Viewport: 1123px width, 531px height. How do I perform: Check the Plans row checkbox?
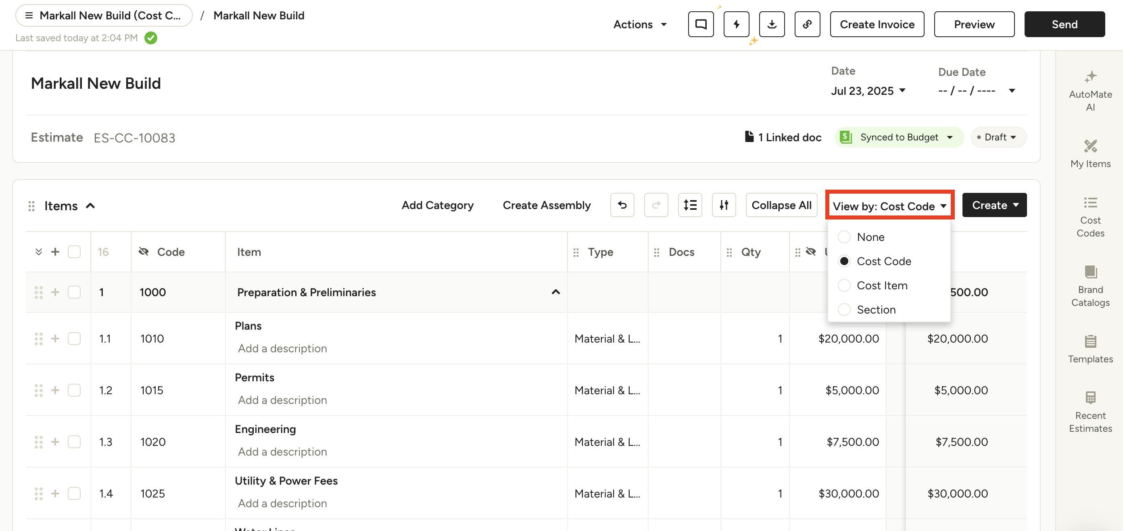click(x=74, y=339)
